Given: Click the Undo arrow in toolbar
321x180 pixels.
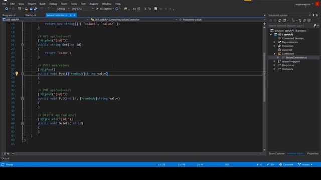Looking at the screenshot, I should click(x=42, y=9).
